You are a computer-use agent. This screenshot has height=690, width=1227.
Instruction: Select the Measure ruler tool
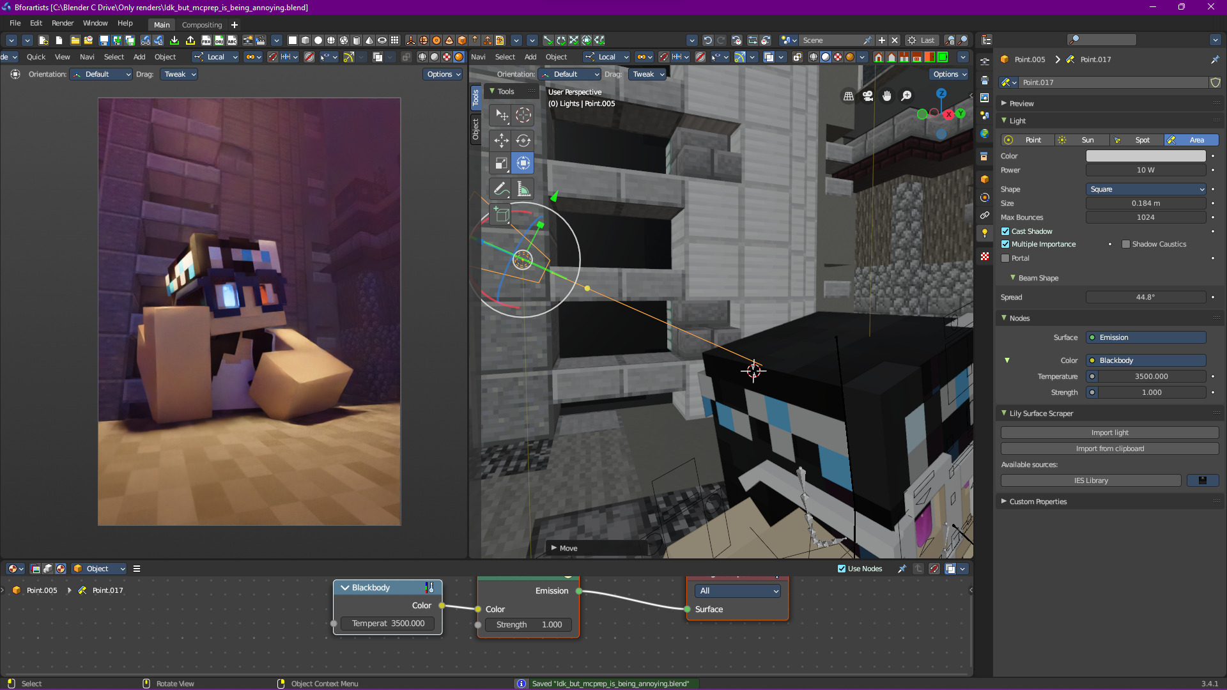point(523,189)
